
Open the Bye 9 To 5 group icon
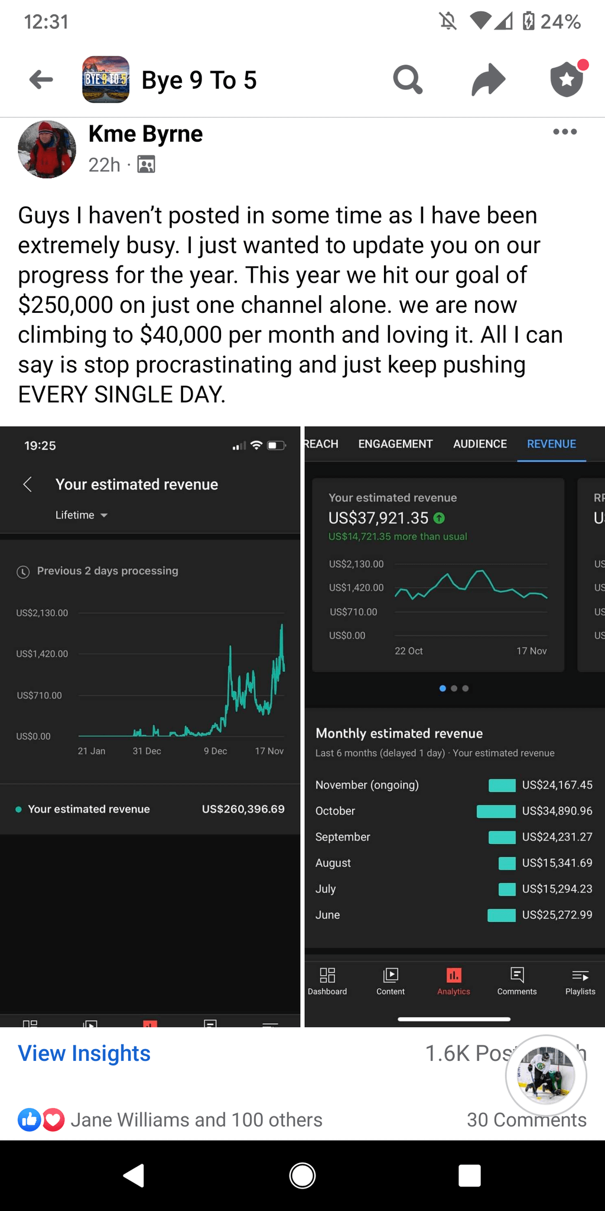(106, 79)
